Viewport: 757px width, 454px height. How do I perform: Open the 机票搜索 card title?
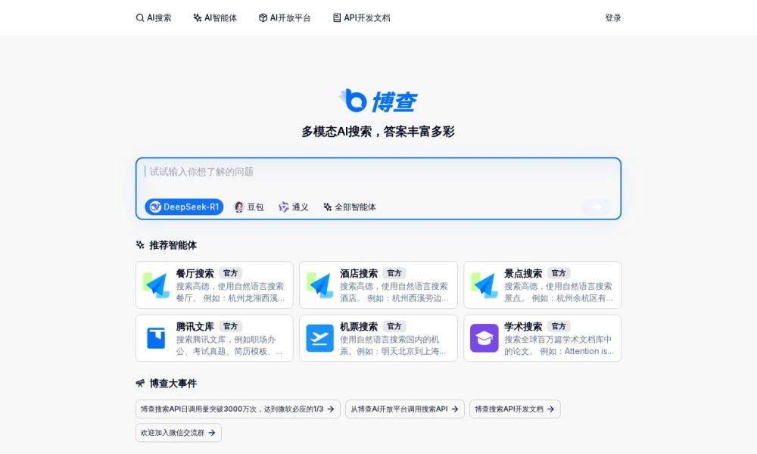pyautogui.click(x=359, y=327)
